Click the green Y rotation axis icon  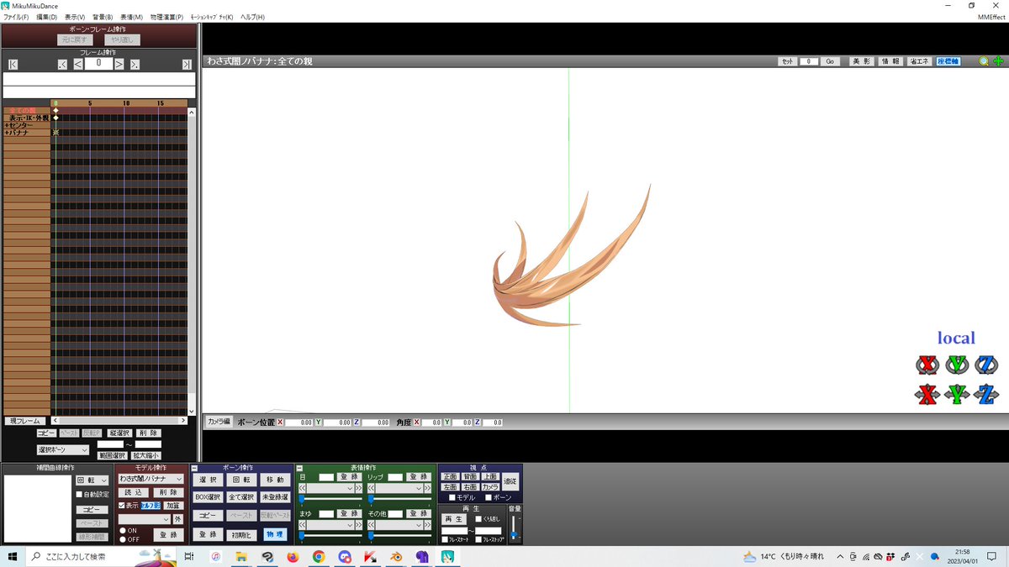pos(957,365)
